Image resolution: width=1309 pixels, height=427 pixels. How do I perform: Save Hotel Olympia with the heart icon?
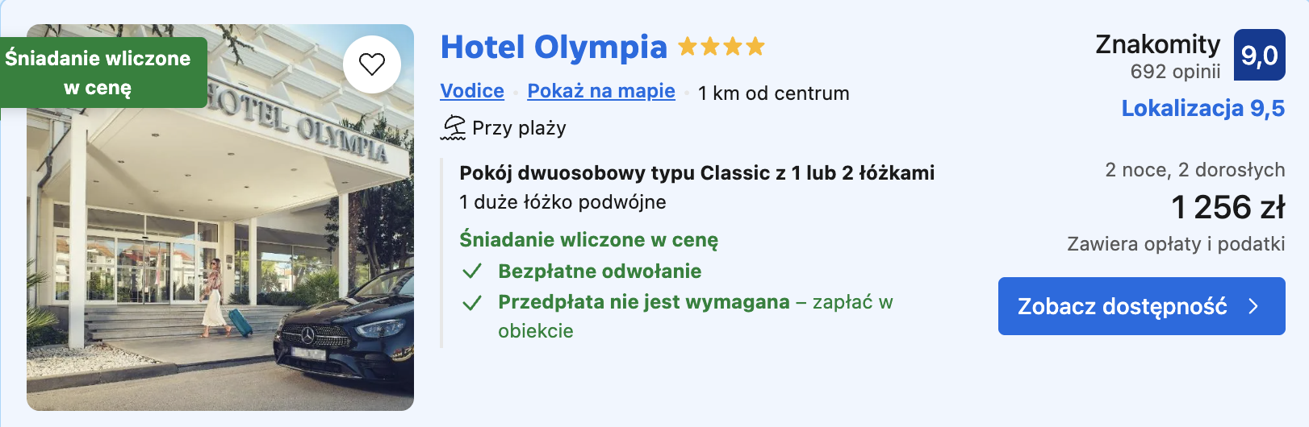[x=372, y=64]
